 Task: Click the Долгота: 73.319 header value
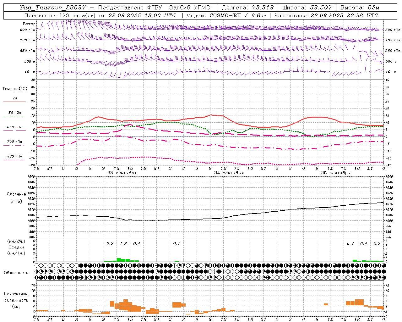248,8
